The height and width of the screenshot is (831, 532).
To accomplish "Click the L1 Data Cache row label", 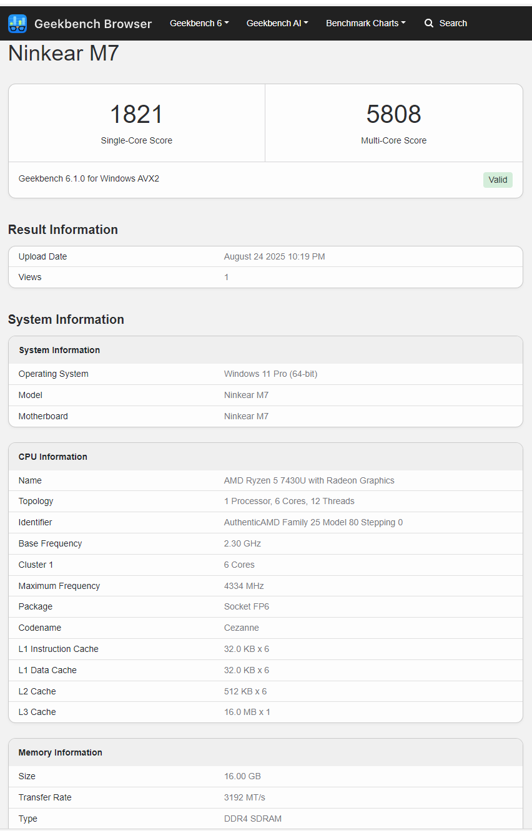I will [x=47, y=670].
